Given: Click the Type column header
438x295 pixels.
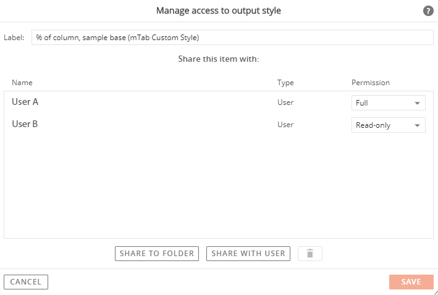Looking at the screenshot, I should pos(285,83).
